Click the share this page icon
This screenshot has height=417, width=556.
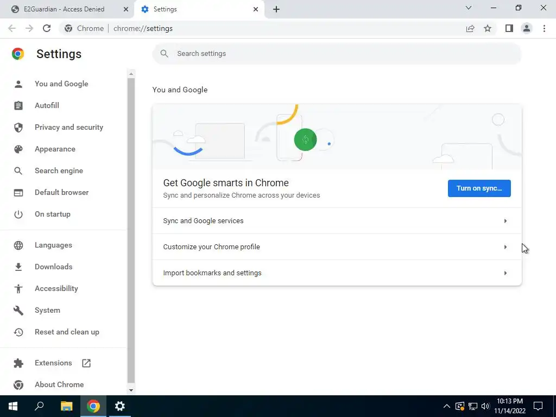click(470, 28)
